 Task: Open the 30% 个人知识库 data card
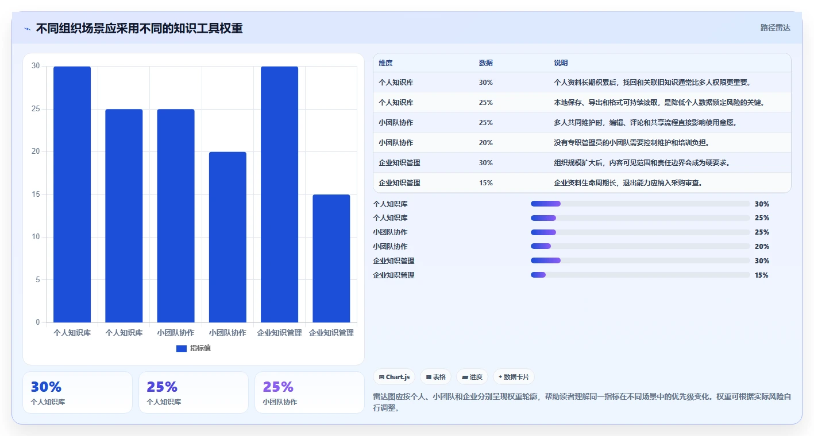click(78, 392)
